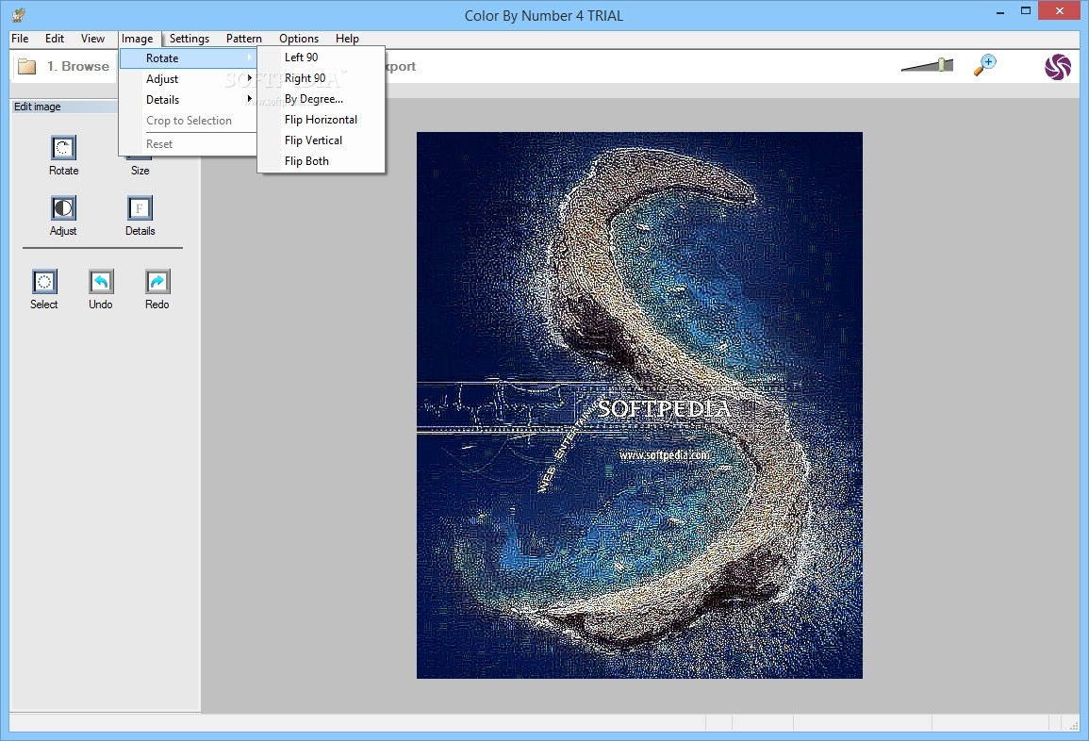
Task: Choose Left 90 rotation
Action: click(x=321, y=58)
